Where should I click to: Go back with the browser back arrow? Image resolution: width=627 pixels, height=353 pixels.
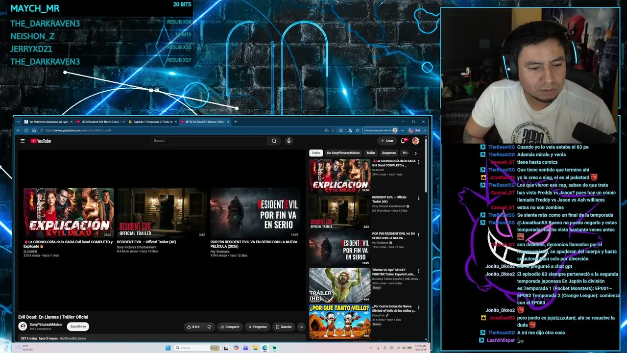tap(19, 130)
